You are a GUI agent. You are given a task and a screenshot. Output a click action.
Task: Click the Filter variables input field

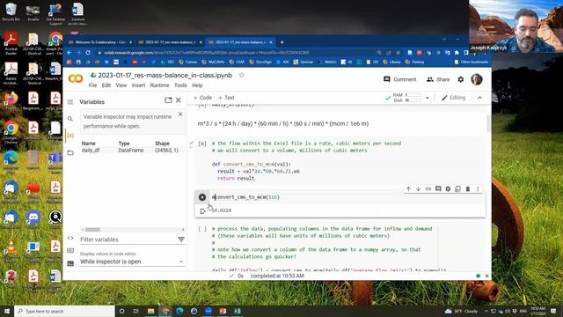pyautogui.click(x=128, y=240)
